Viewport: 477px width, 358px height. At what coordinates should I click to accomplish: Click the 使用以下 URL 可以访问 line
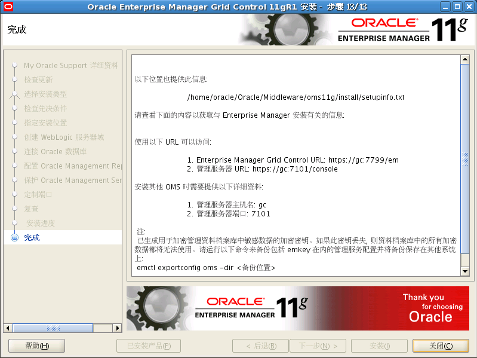tap(173, 142)
